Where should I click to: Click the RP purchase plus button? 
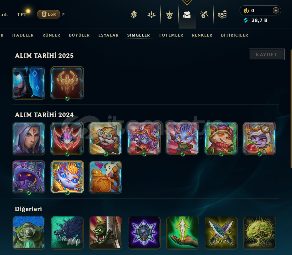click(x=276, y=11)
